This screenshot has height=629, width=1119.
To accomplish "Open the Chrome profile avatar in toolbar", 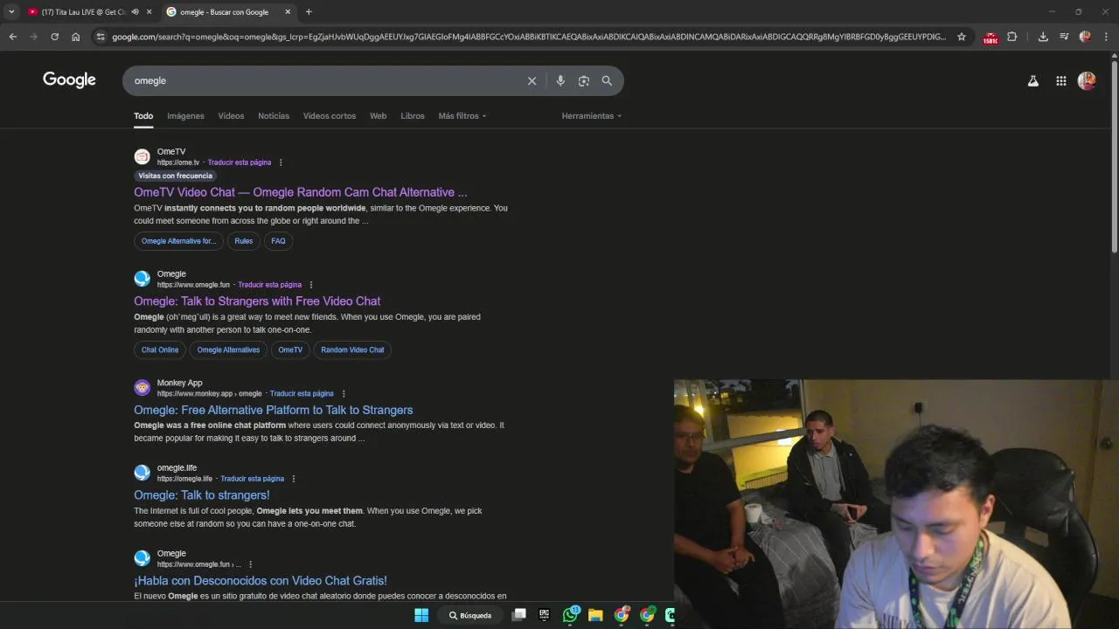I will [1085, 37].
